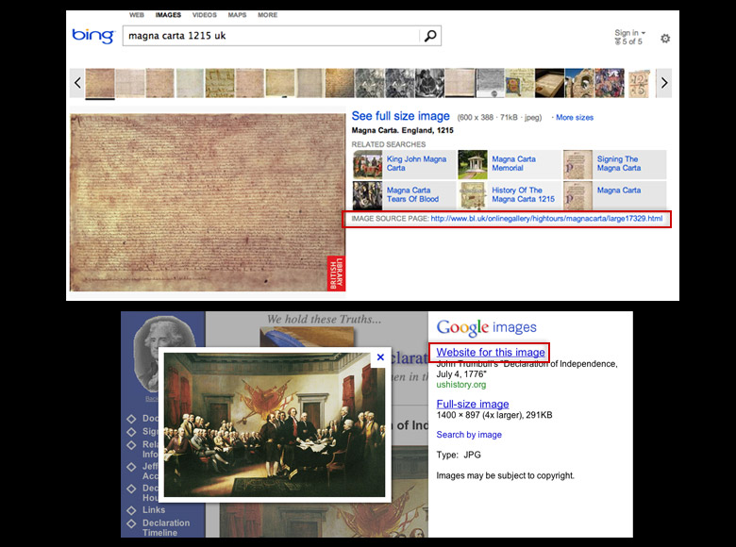Click the Bing rewards medal icon
This screenshot has height=547, width=736.
619,42
